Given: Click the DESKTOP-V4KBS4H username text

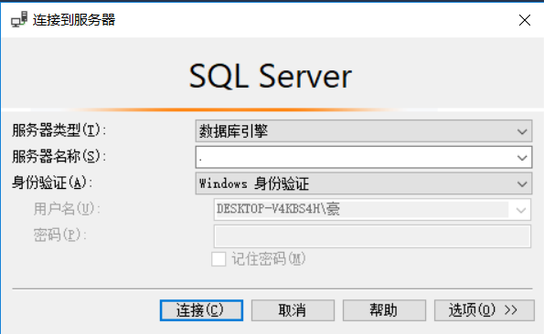Looking at the screenshot, I should [278, 209].
